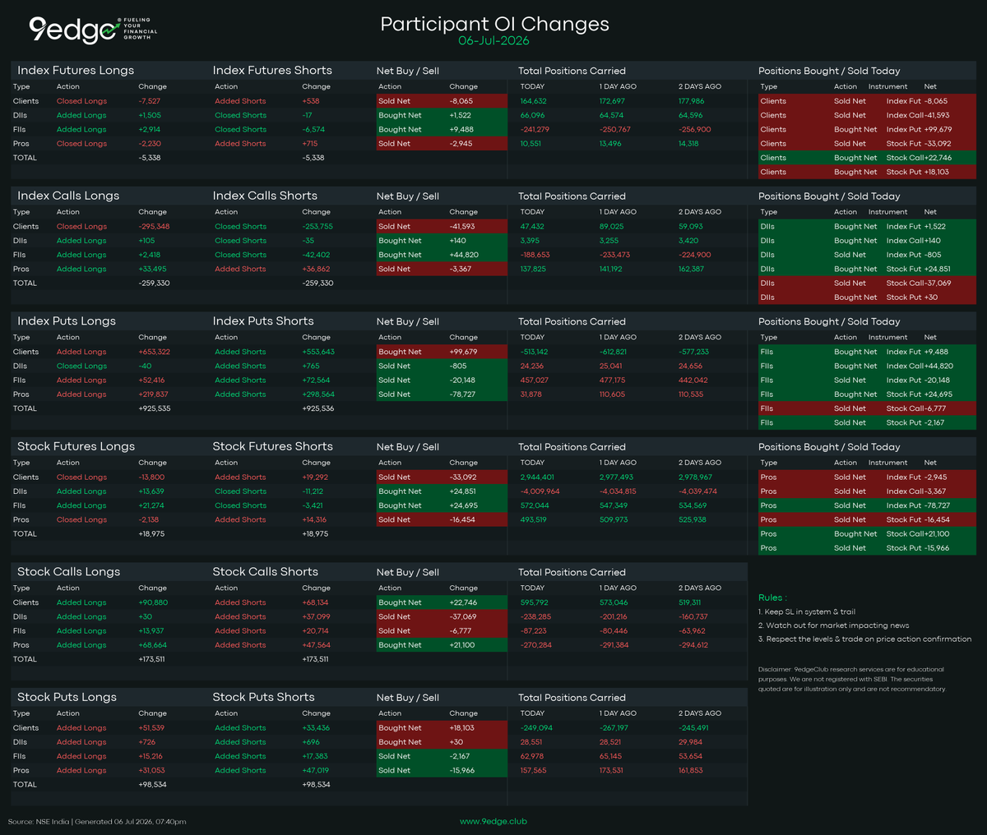Click the Disclaimer paragraph

(852, 679)
